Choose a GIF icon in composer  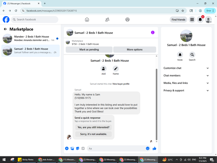click(x=83, y=148)
